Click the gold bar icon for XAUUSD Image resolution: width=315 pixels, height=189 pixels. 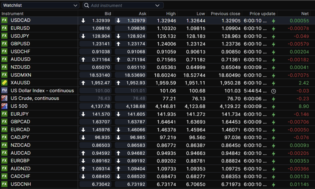tap(4, 83)
